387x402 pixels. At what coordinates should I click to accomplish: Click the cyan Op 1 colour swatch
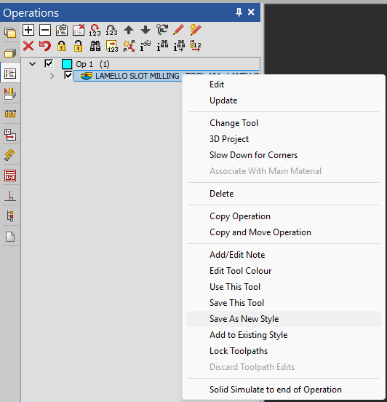67,64
